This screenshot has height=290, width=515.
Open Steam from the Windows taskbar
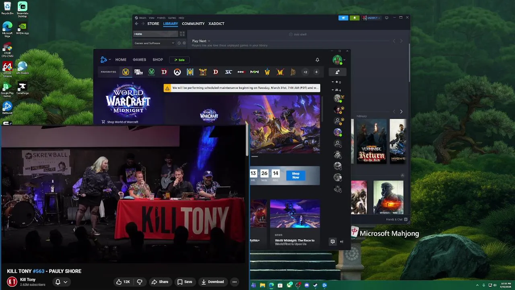[x=315, y=286]
